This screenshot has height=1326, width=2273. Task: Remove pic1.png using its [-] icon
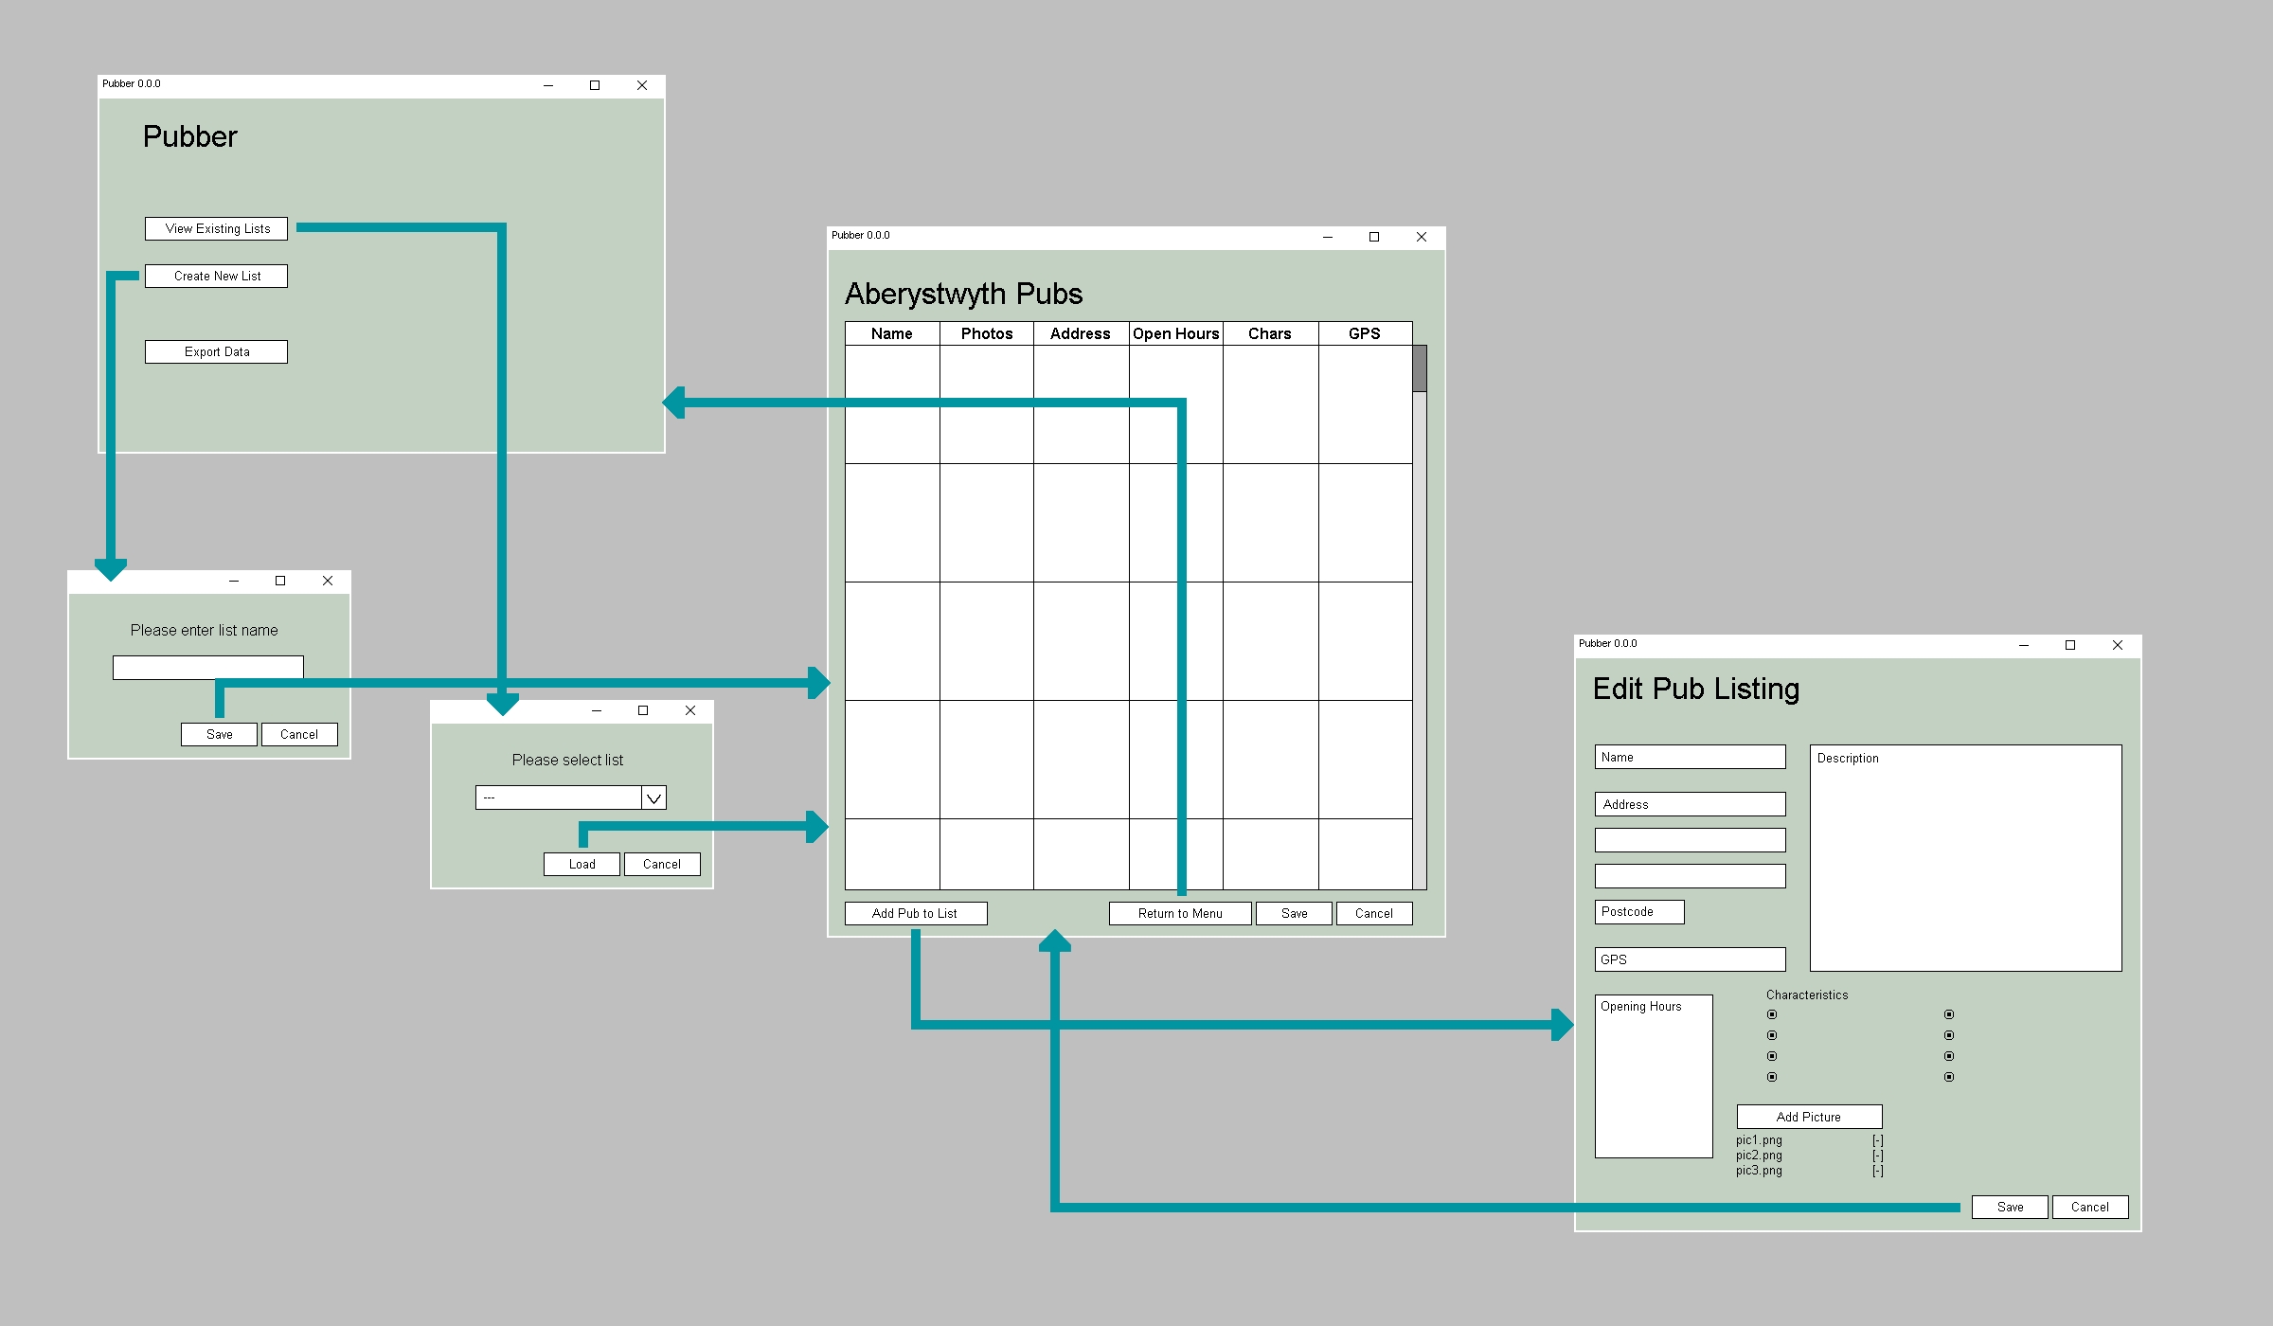tap(1877, 1140)
